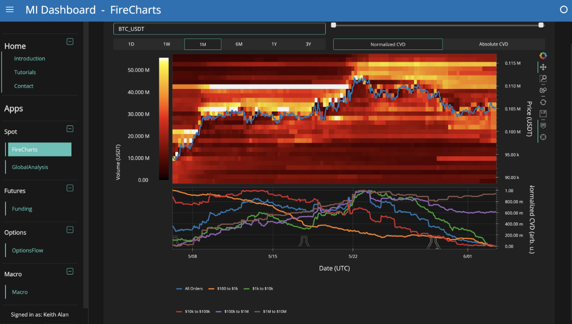Enable the Wheel Zoom tool
This screenshot has height=324, width=572.
tap(543, 90)
